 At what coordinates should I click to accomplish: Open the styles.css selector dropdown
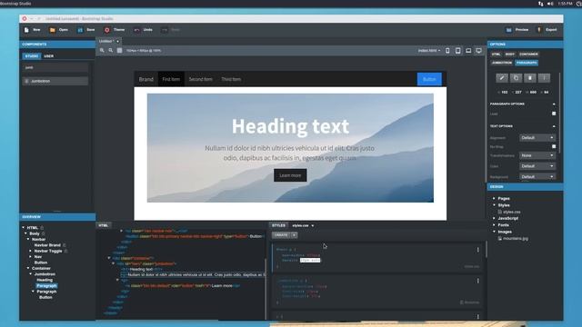(303, 225)
